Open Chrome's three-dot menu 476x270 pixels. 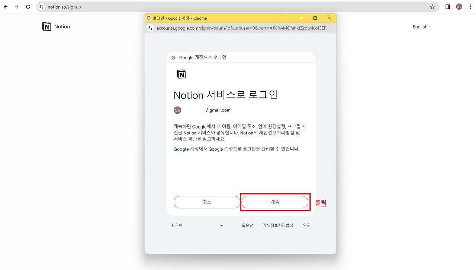pyautogui.click(x=470, y=7)
